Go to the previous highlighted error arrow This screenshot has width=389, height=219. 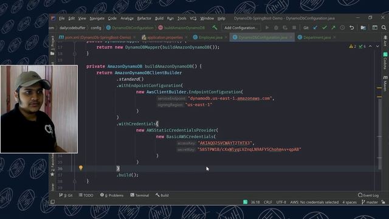point(370,46)
